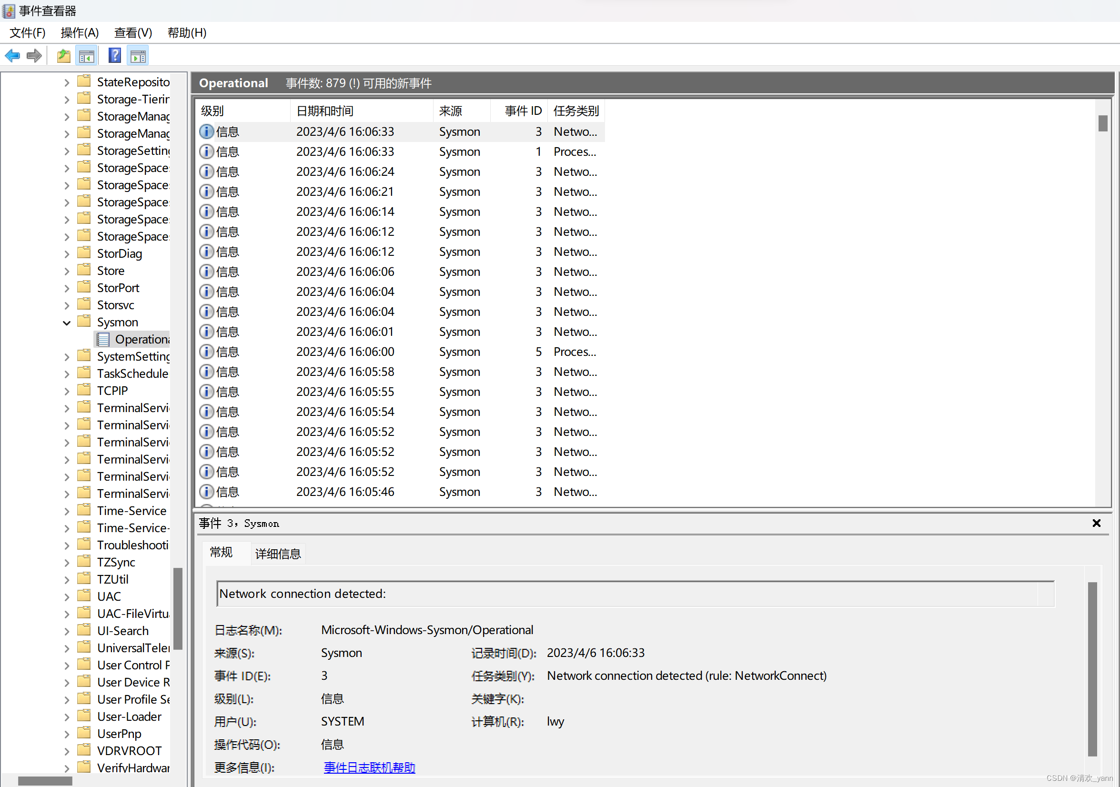Open the 事件日志联机帮助 link
This screenshot has height=787, width=1120.
(369, 767)
